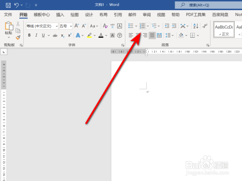Click increase indent icon
Screen dimensions: 242x181
pos(174,26)
